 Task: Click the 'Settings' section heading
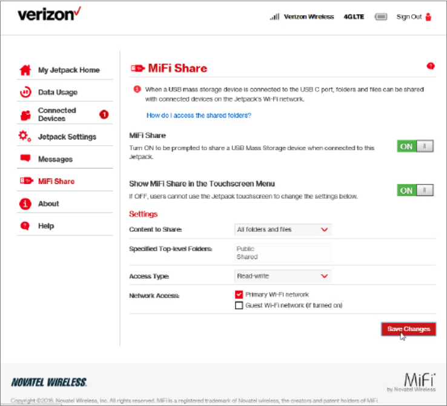click(x=143, y=214)
